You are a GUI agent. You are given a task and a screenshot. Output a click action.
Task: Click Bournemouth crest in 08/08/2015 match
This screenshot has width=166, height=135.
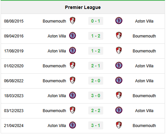pyautogui.click(x=73, y=21)
